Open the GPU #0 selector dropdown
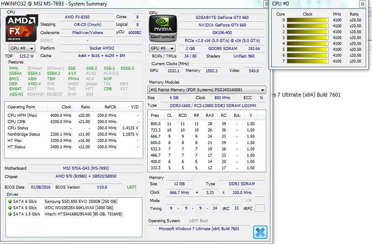This screenshot has width=372, height=244. (162, 48)
